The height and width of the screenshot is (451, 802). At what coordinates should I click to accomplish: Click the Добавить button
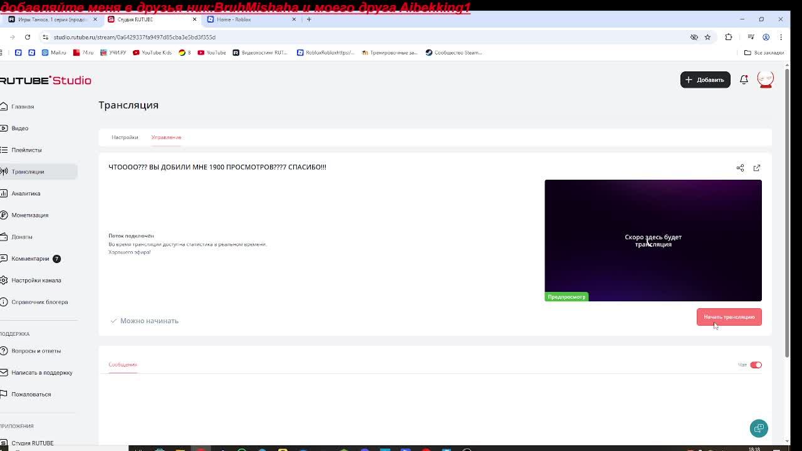pyautogui.click(x=705, y=80)
